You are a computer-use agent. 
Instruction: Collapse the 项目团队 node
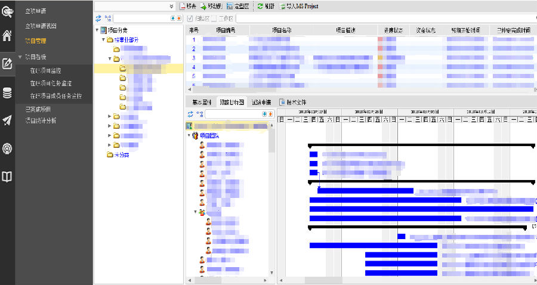point(189,136)
